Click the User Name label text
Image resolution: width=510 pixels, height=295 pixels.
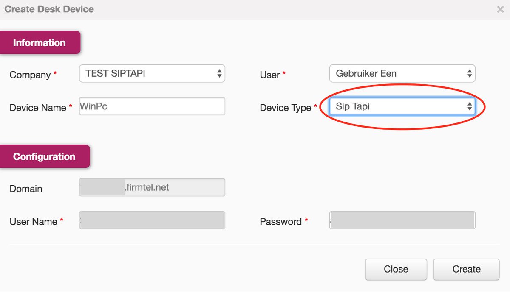tap(33, 222)
